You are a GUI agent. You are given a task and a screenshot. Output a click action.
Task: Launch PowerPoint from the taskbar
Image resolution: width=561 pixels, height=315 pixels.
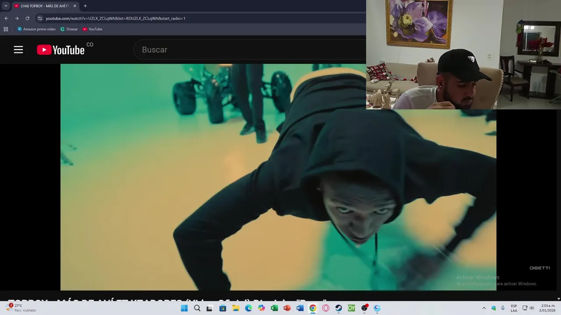click(x=287, y=308)
